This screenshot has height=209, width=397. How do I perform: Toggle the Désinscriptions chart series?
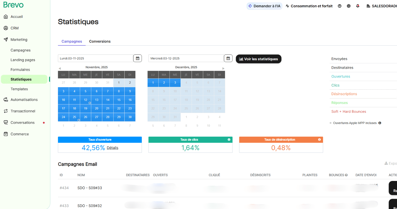[344, 94]
